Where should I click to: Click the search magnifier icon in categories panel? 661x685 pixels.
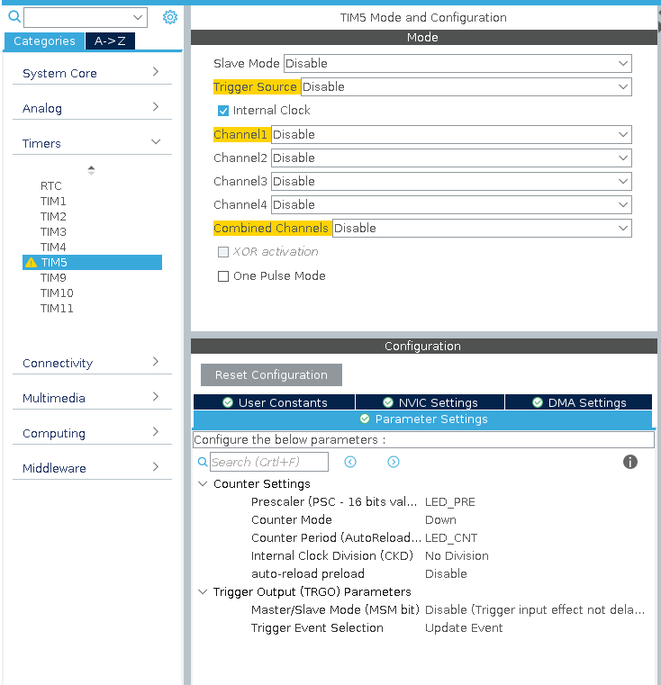click(x=14, y=16)
